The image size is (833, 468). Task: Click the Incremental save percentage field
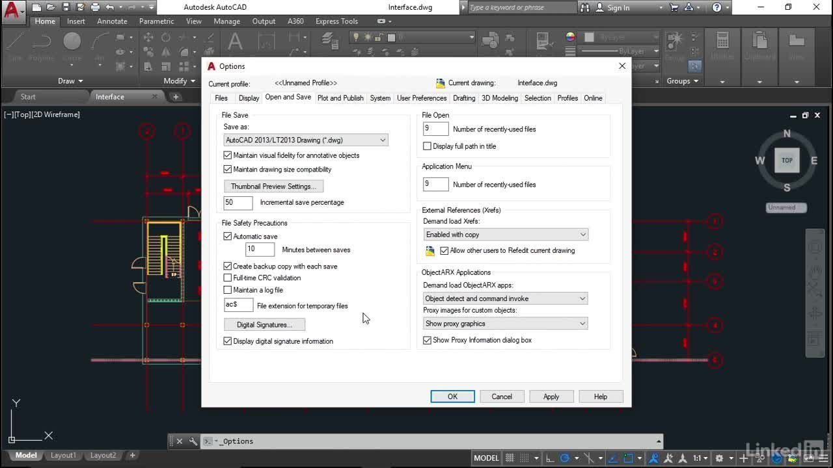[238, 202]
